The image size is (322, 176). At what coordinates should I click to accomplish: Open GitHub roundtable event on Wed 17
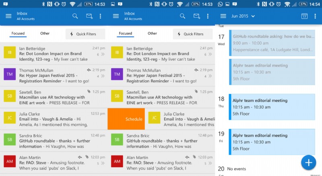click(272, 43)
